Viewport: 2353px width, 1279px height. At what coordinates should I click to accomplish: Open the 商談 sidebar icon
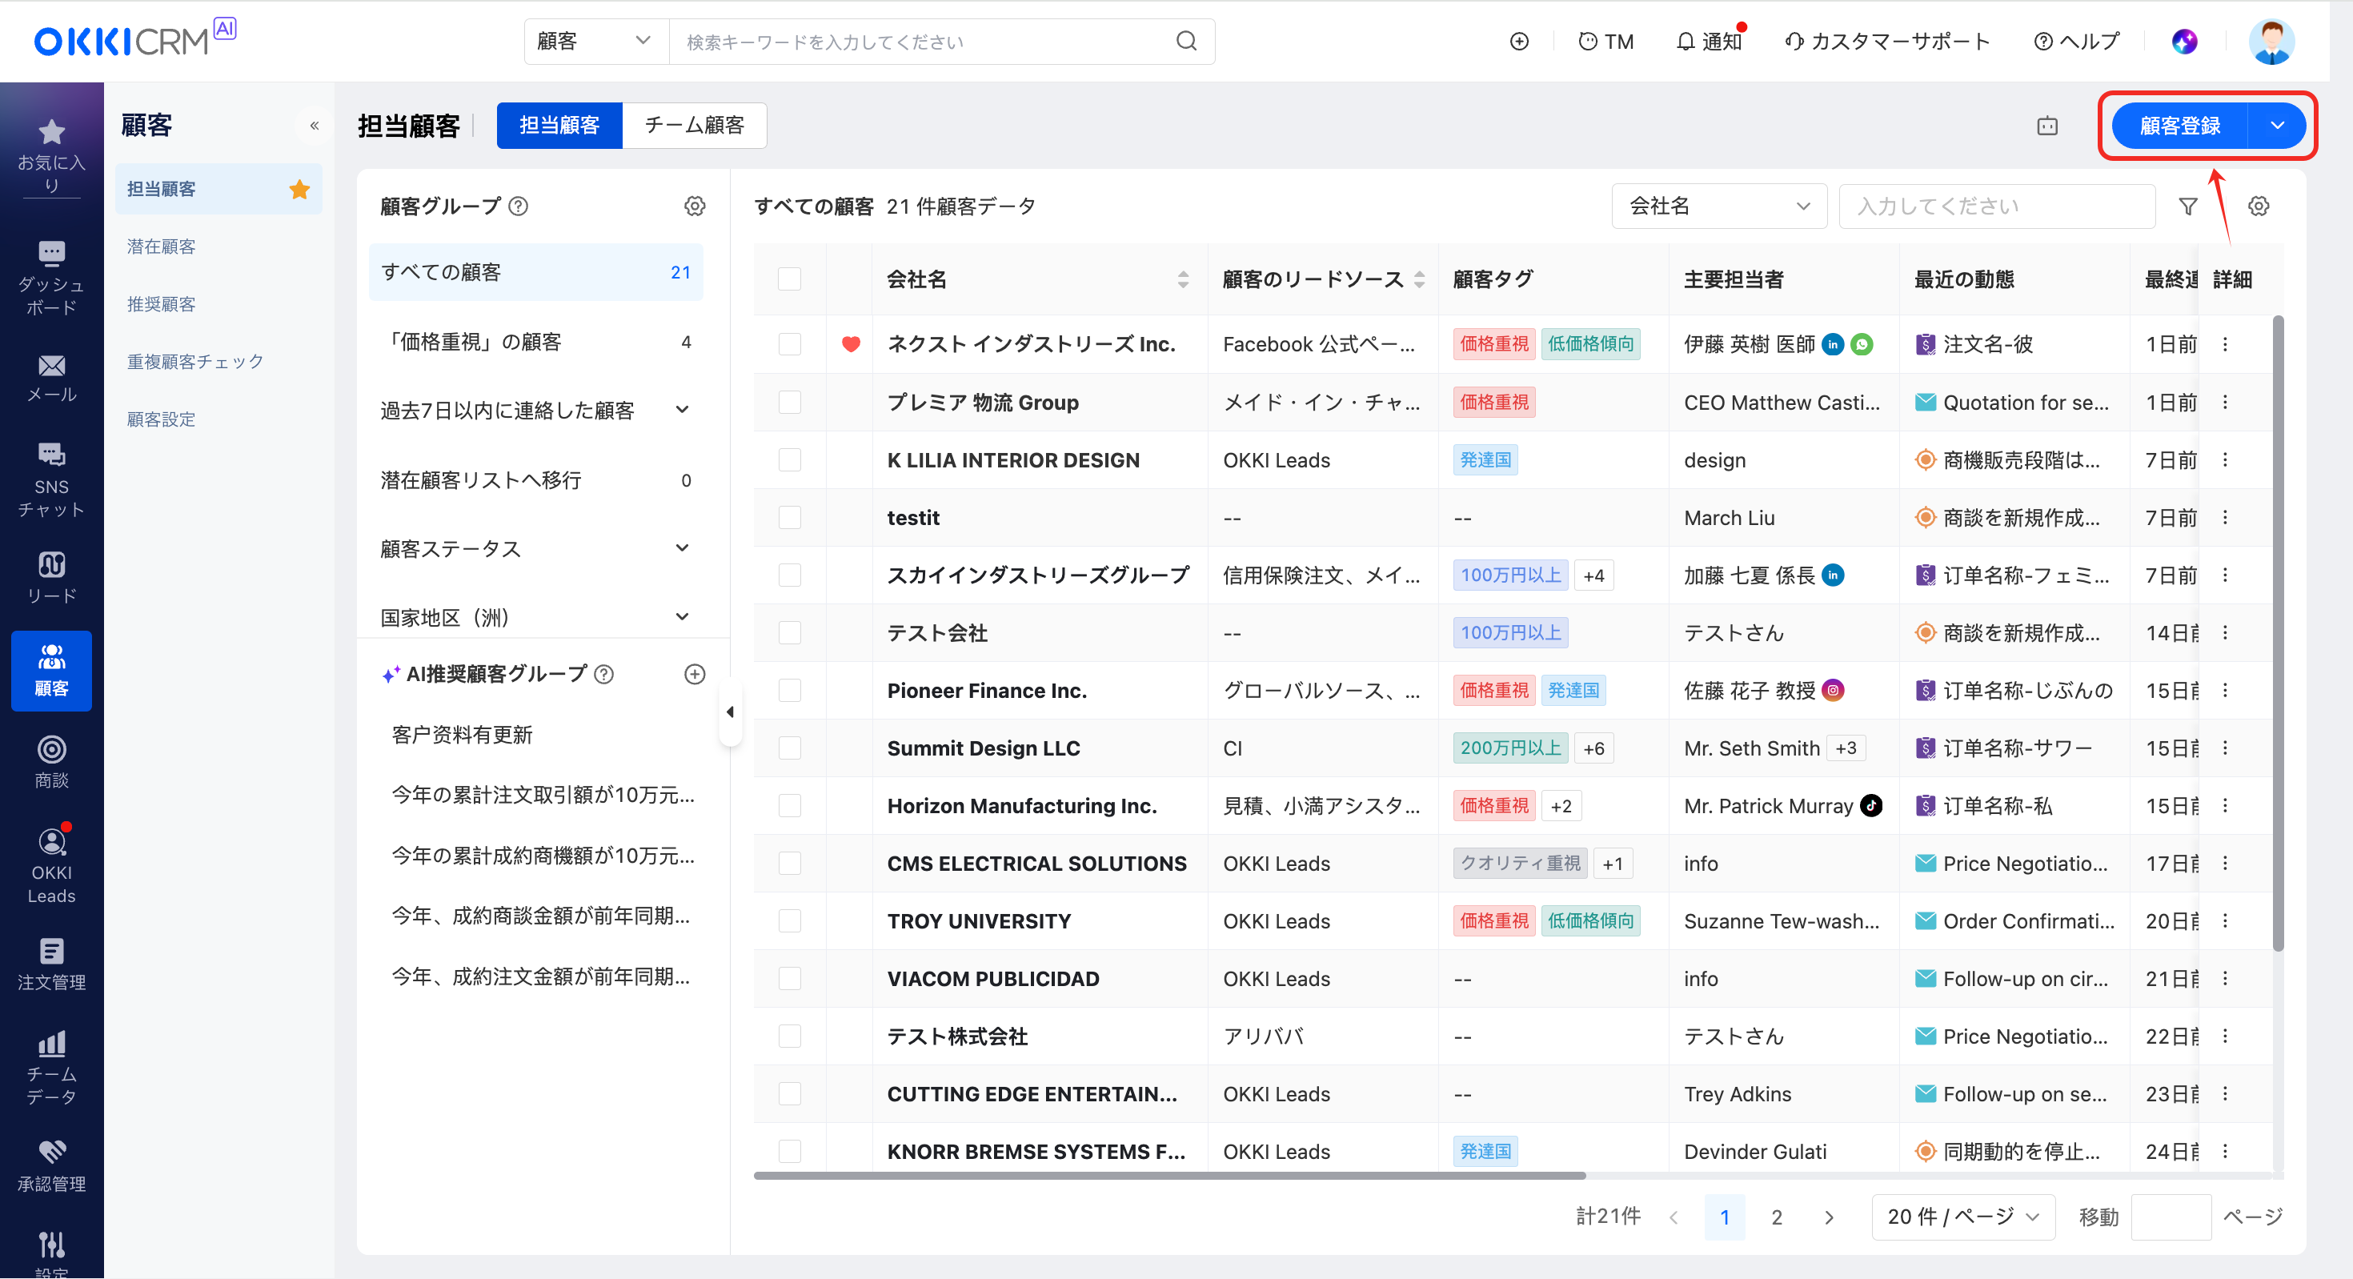[x=51, y=762]
